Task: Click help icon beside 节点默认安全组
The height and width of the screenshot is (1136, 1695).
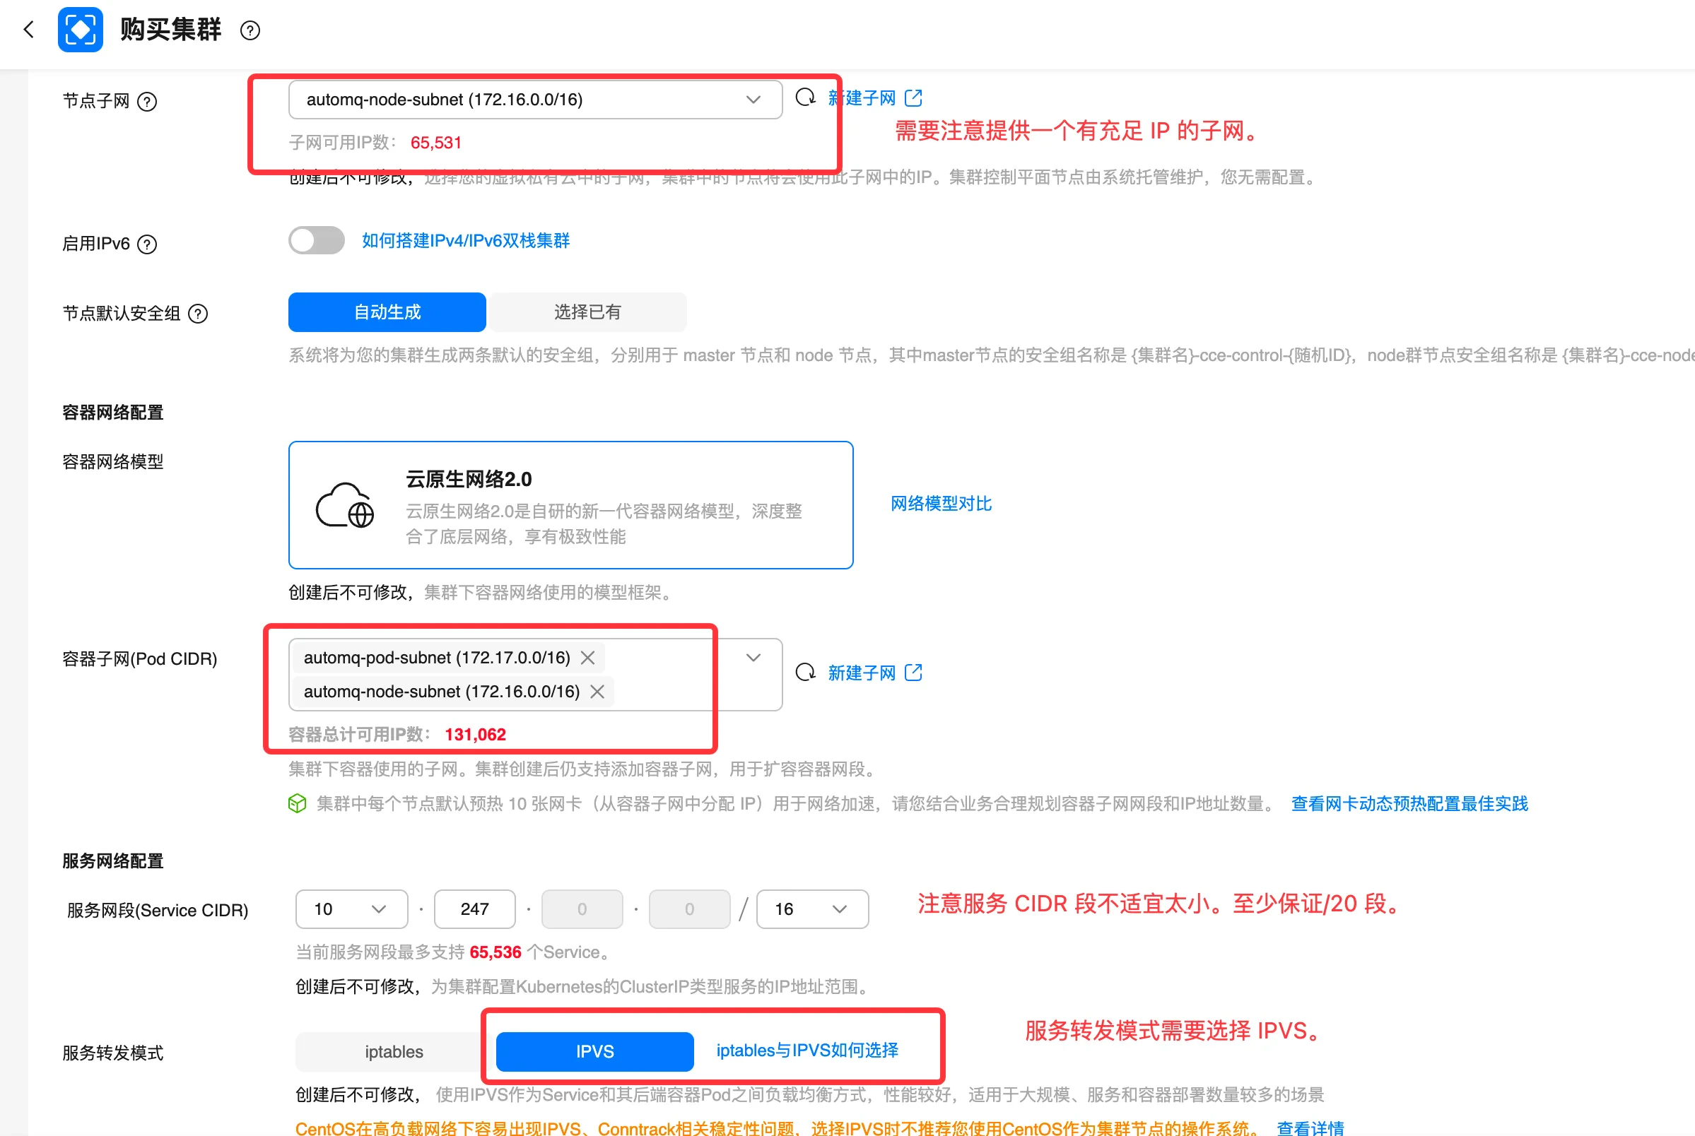Action: click(x=198, y=314)
